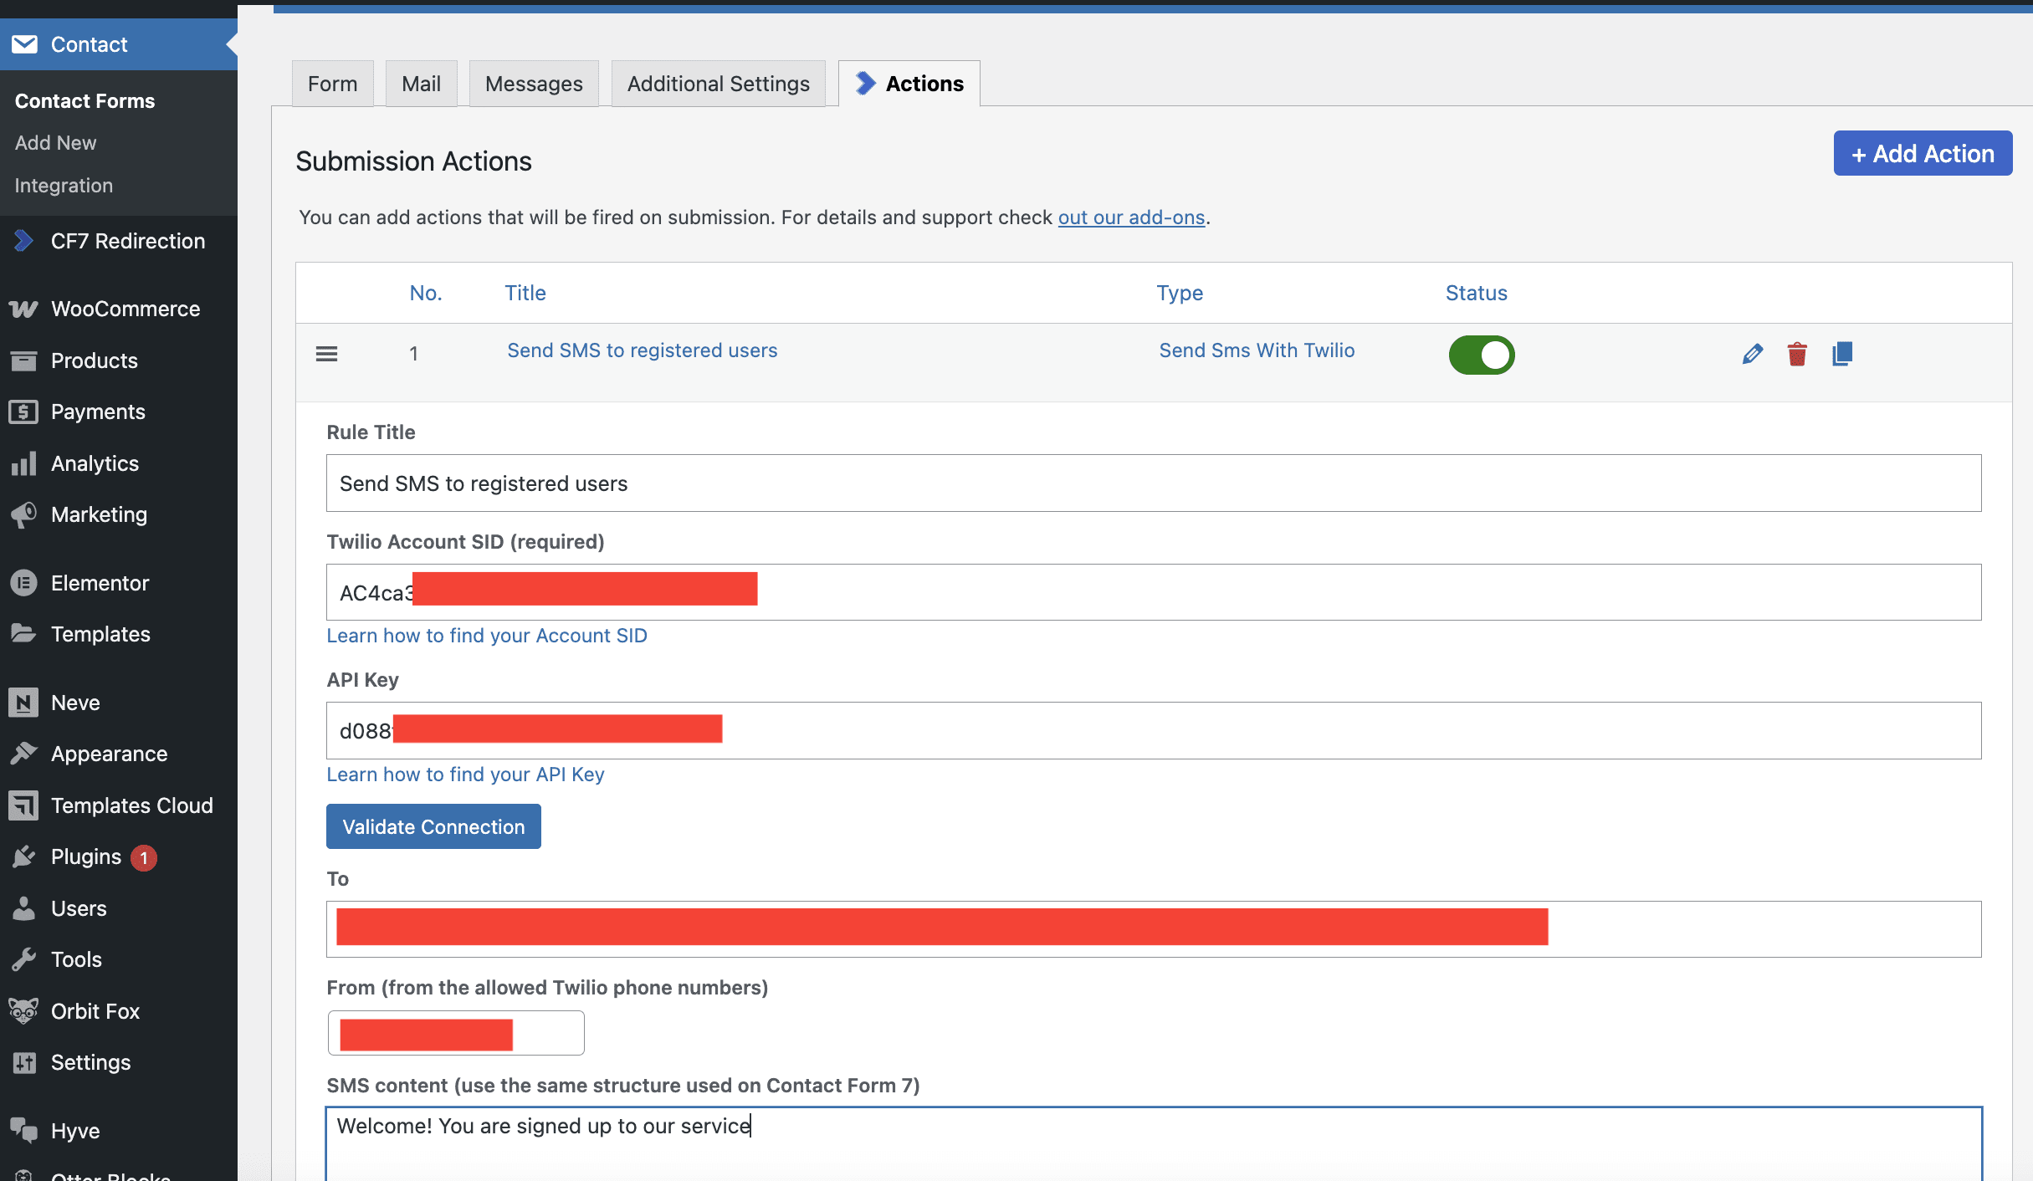
Task: Grab the hamburger reorder handle icon
Action: pyautogui.click(x=326, y=354)
